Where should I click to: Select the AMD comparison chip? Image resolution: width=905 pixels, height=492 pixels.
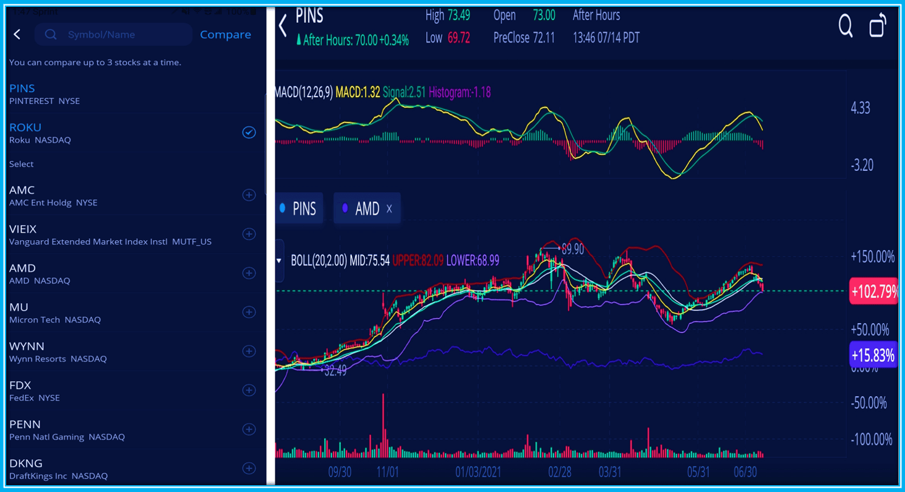(x=367, y=209)
